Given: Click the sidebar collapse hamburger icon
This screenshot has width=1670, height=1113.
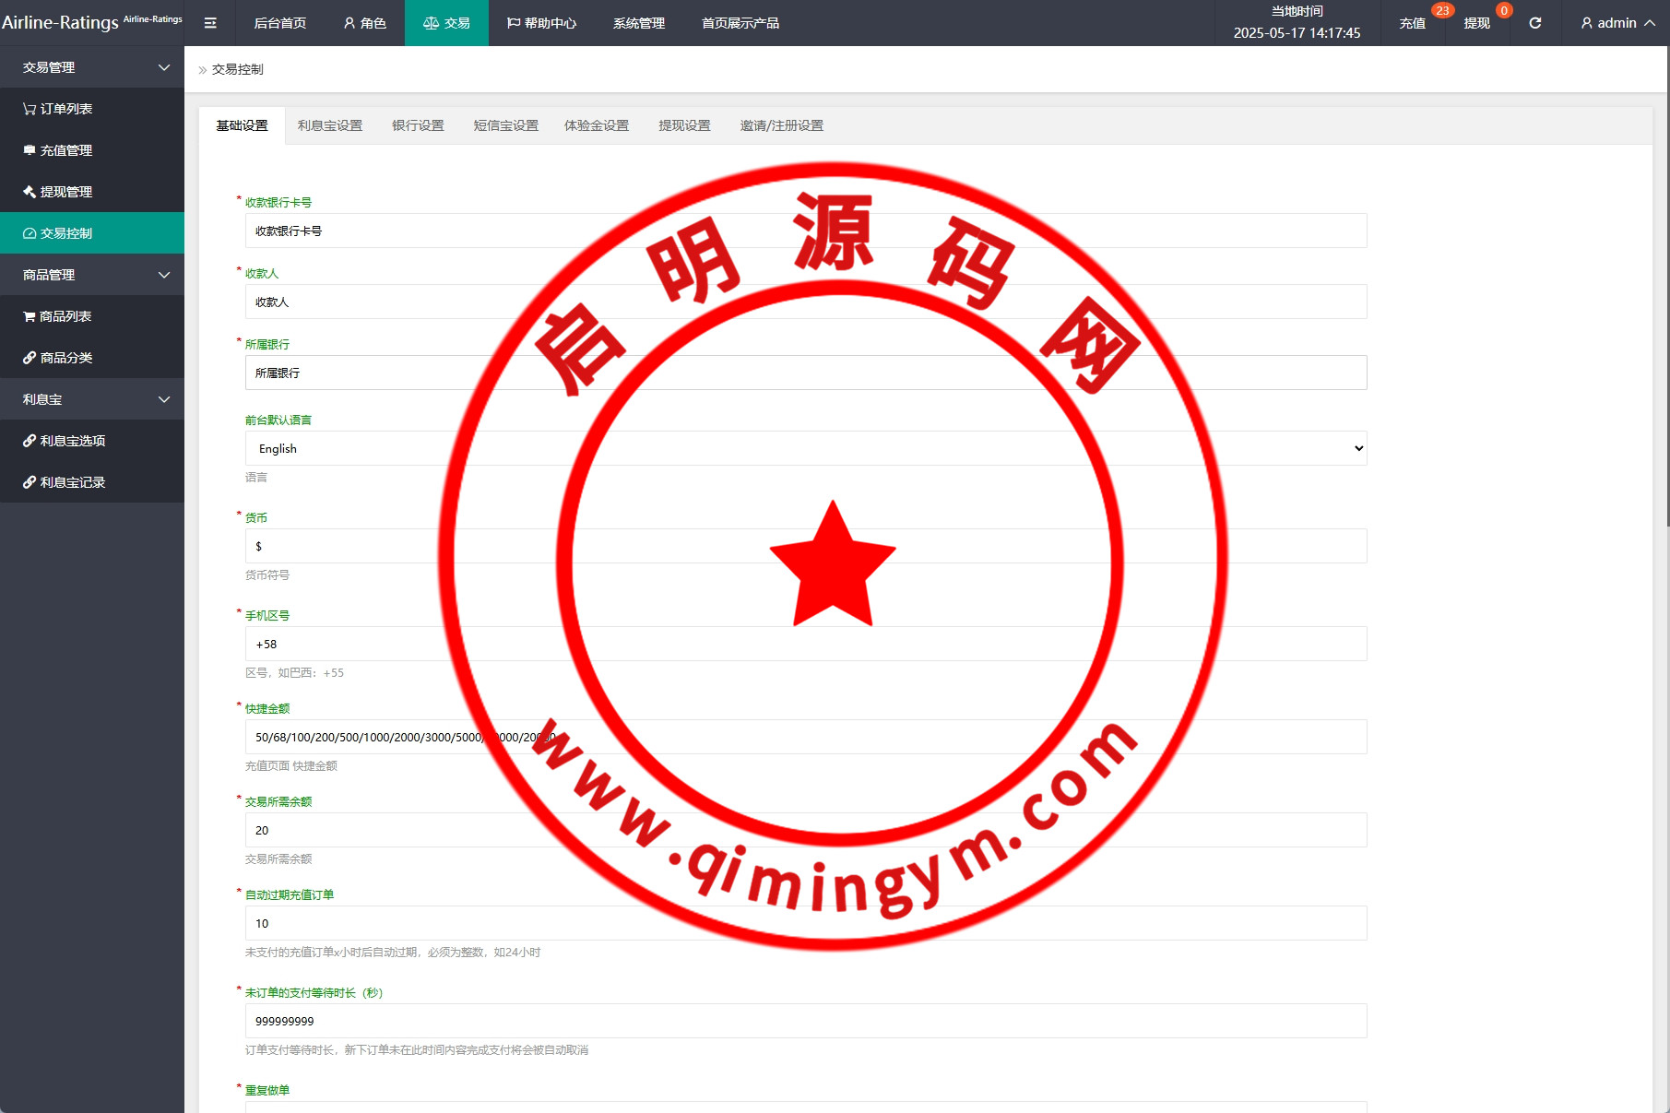Looking at the screenshot, I should 210,23.
